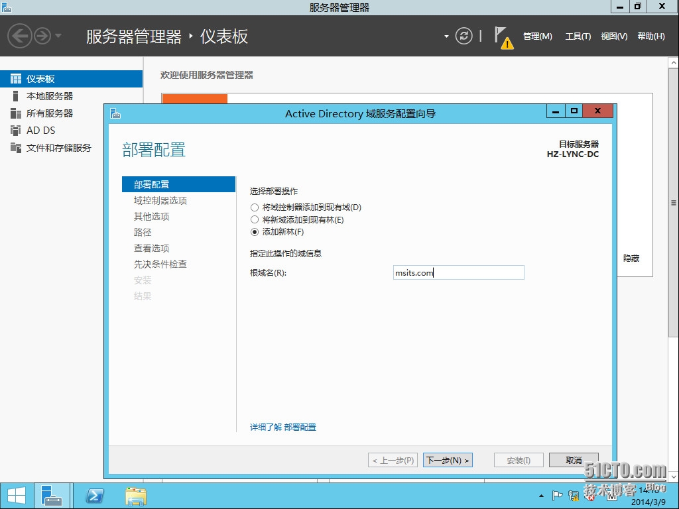The image size is (679, 509).
Task: Click the 仪表板 dashboard icon in sidebar
Action: coord(16,79)
